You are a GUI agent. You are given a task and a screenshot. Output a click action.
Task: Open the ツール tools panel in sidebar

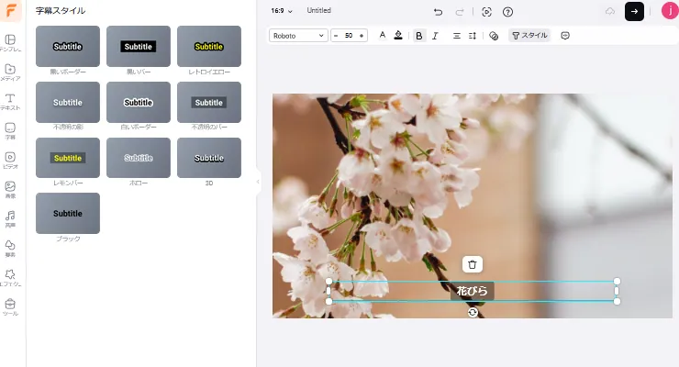(x=10, y=306)
